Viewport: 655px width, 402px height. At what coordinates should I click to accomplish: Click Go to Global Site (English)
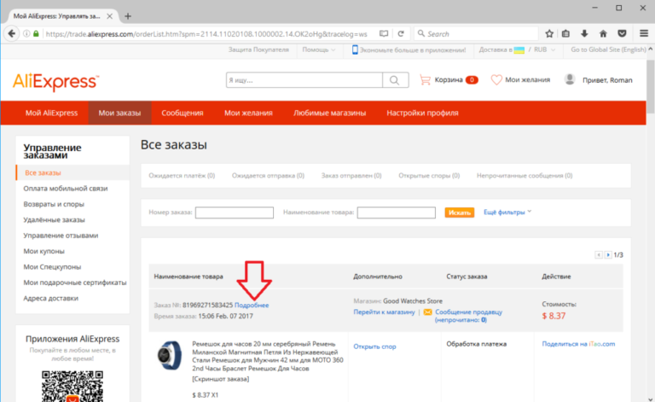point(608,50)
